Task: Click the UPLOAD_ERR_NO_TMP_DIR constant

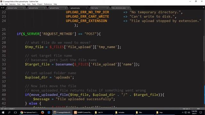Action: [x=87, y=12]
